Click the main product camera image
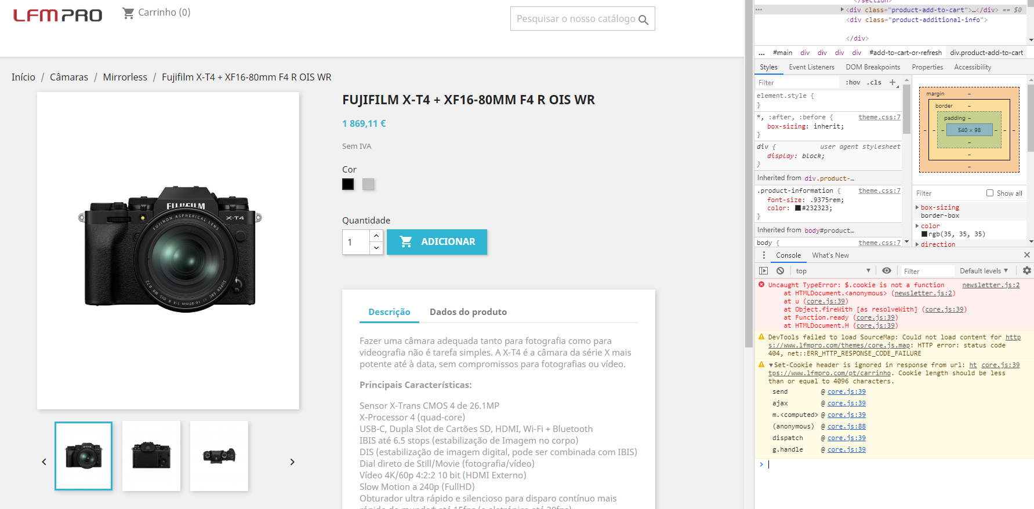This screenshot has height=509, width=1034. point(168,251)
